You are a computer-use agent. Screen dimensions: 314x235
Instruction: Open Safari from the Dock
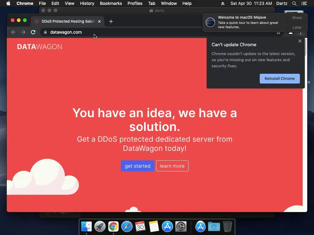(x=127, y=227)
